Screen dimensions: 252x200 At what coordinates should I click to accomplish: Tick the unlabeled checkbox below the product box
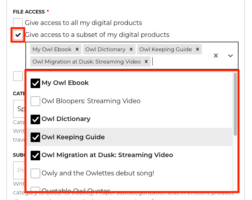coord(18,76)
